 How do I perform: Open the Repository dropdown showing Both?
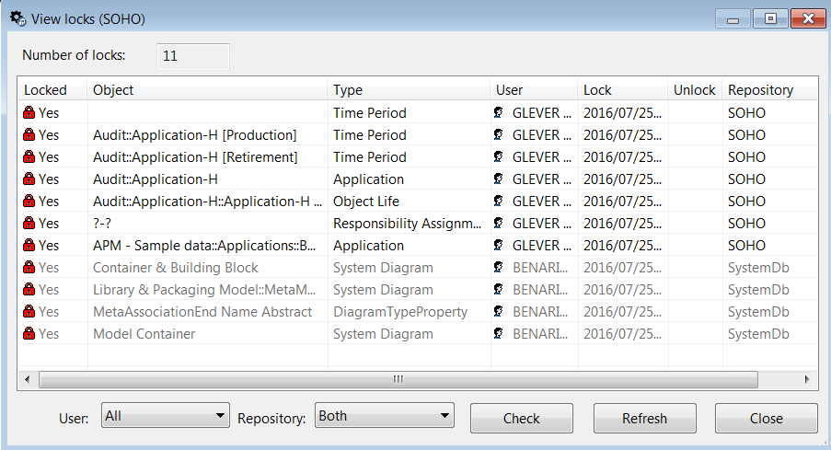tap(385, 417)
